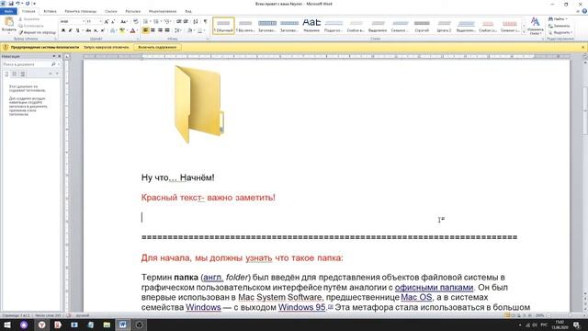Switch to the Review (Рецензирование) tab

[163, 11]
